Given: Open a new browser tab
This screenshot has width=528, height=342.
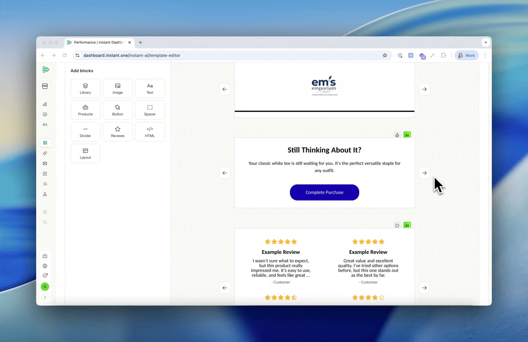Looking at the screenshot, I should (140, 42).
